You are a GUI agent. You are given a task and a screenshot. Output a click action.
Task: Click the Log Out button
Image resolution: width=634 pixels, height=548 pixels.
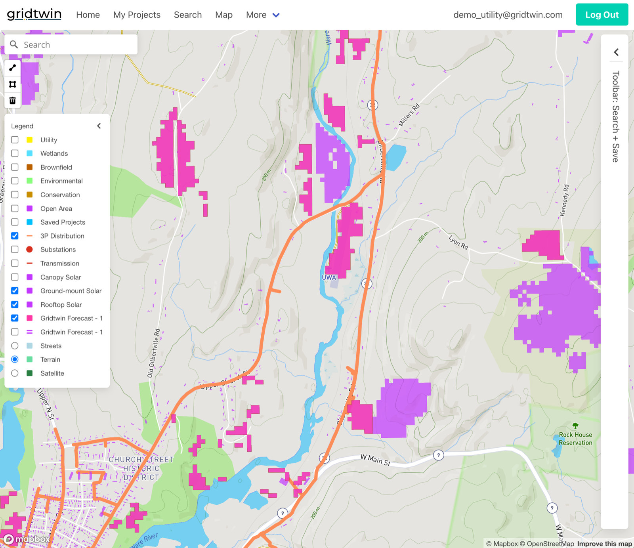[602, 14]
